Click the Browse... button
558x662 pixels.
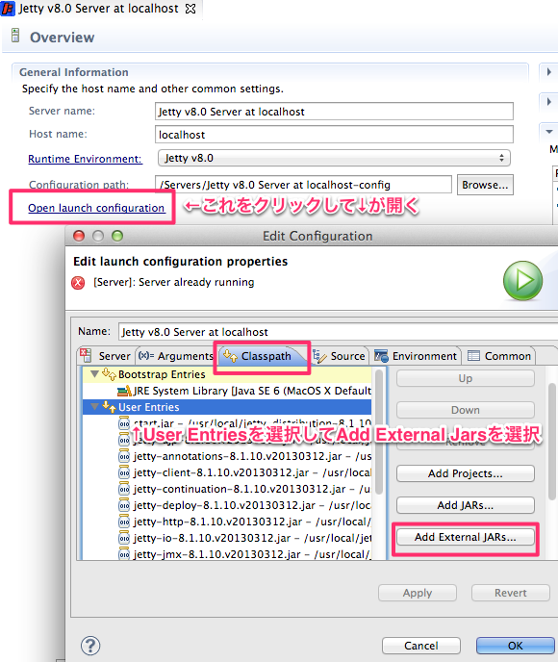tap(485, 185)
